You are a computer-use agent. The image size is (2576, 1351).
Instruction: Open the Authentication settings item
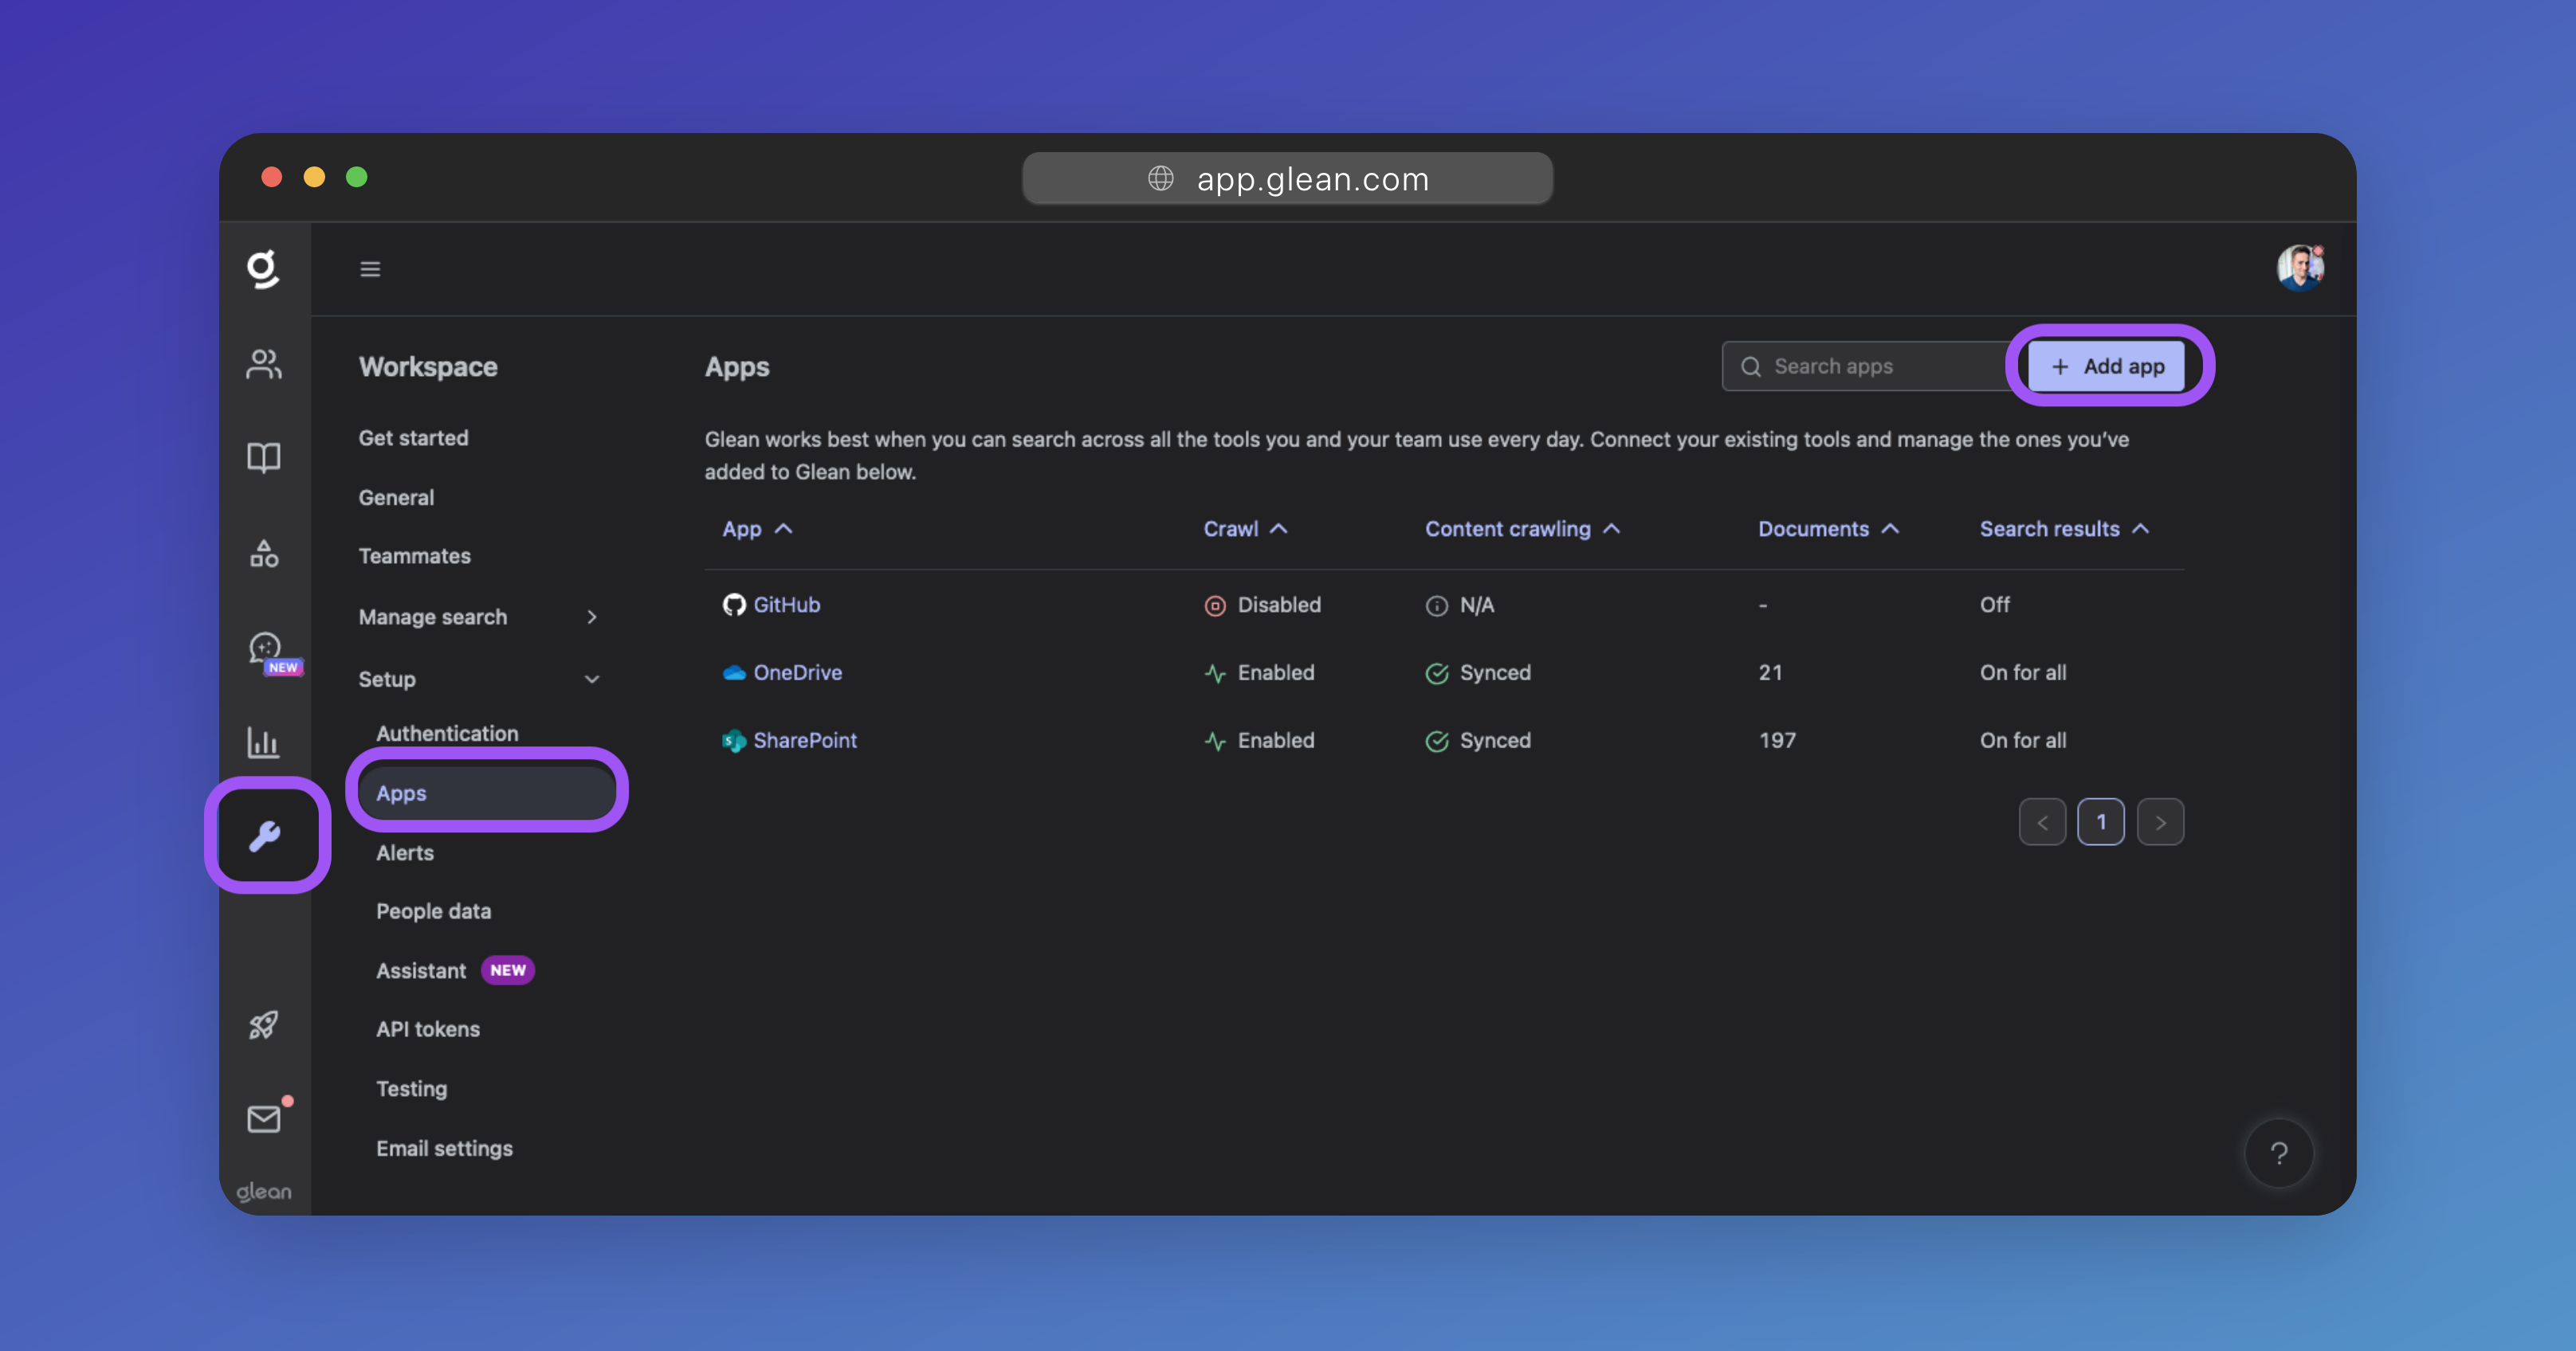(447, 733)
